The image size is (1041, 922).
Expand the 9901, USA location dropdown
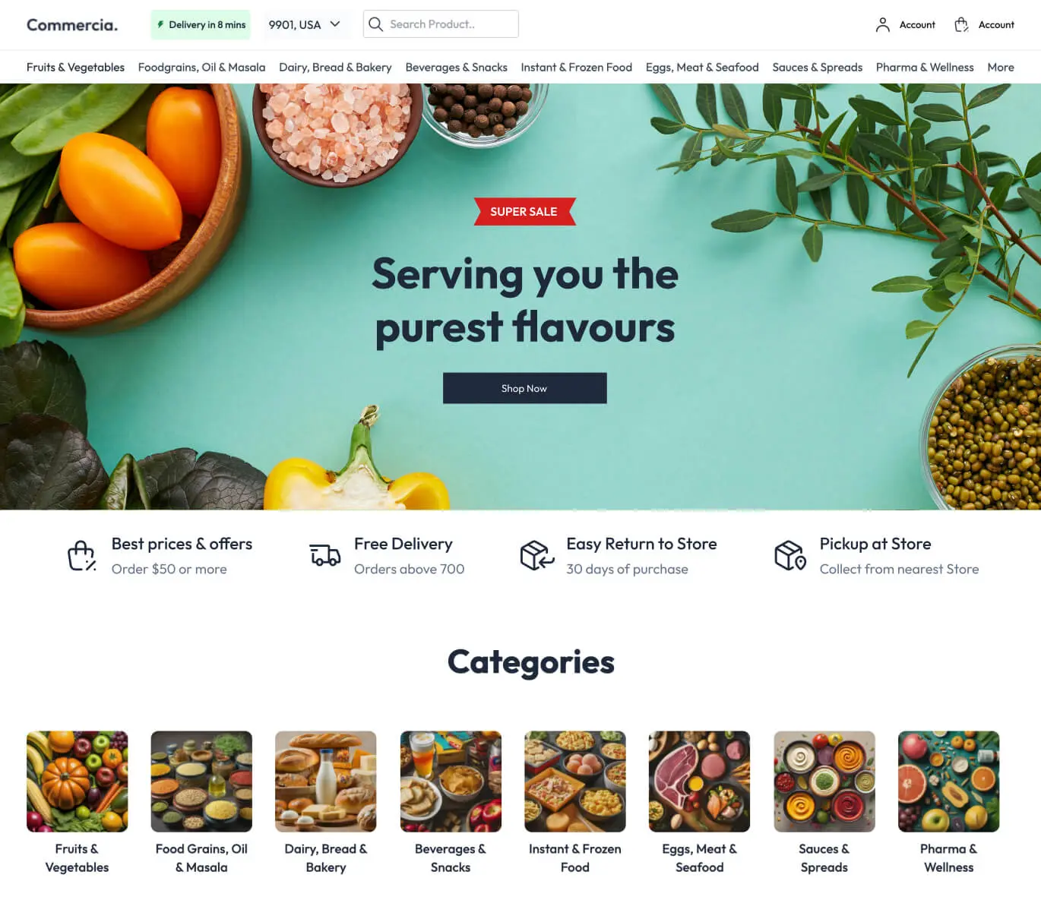coord(305,25)
